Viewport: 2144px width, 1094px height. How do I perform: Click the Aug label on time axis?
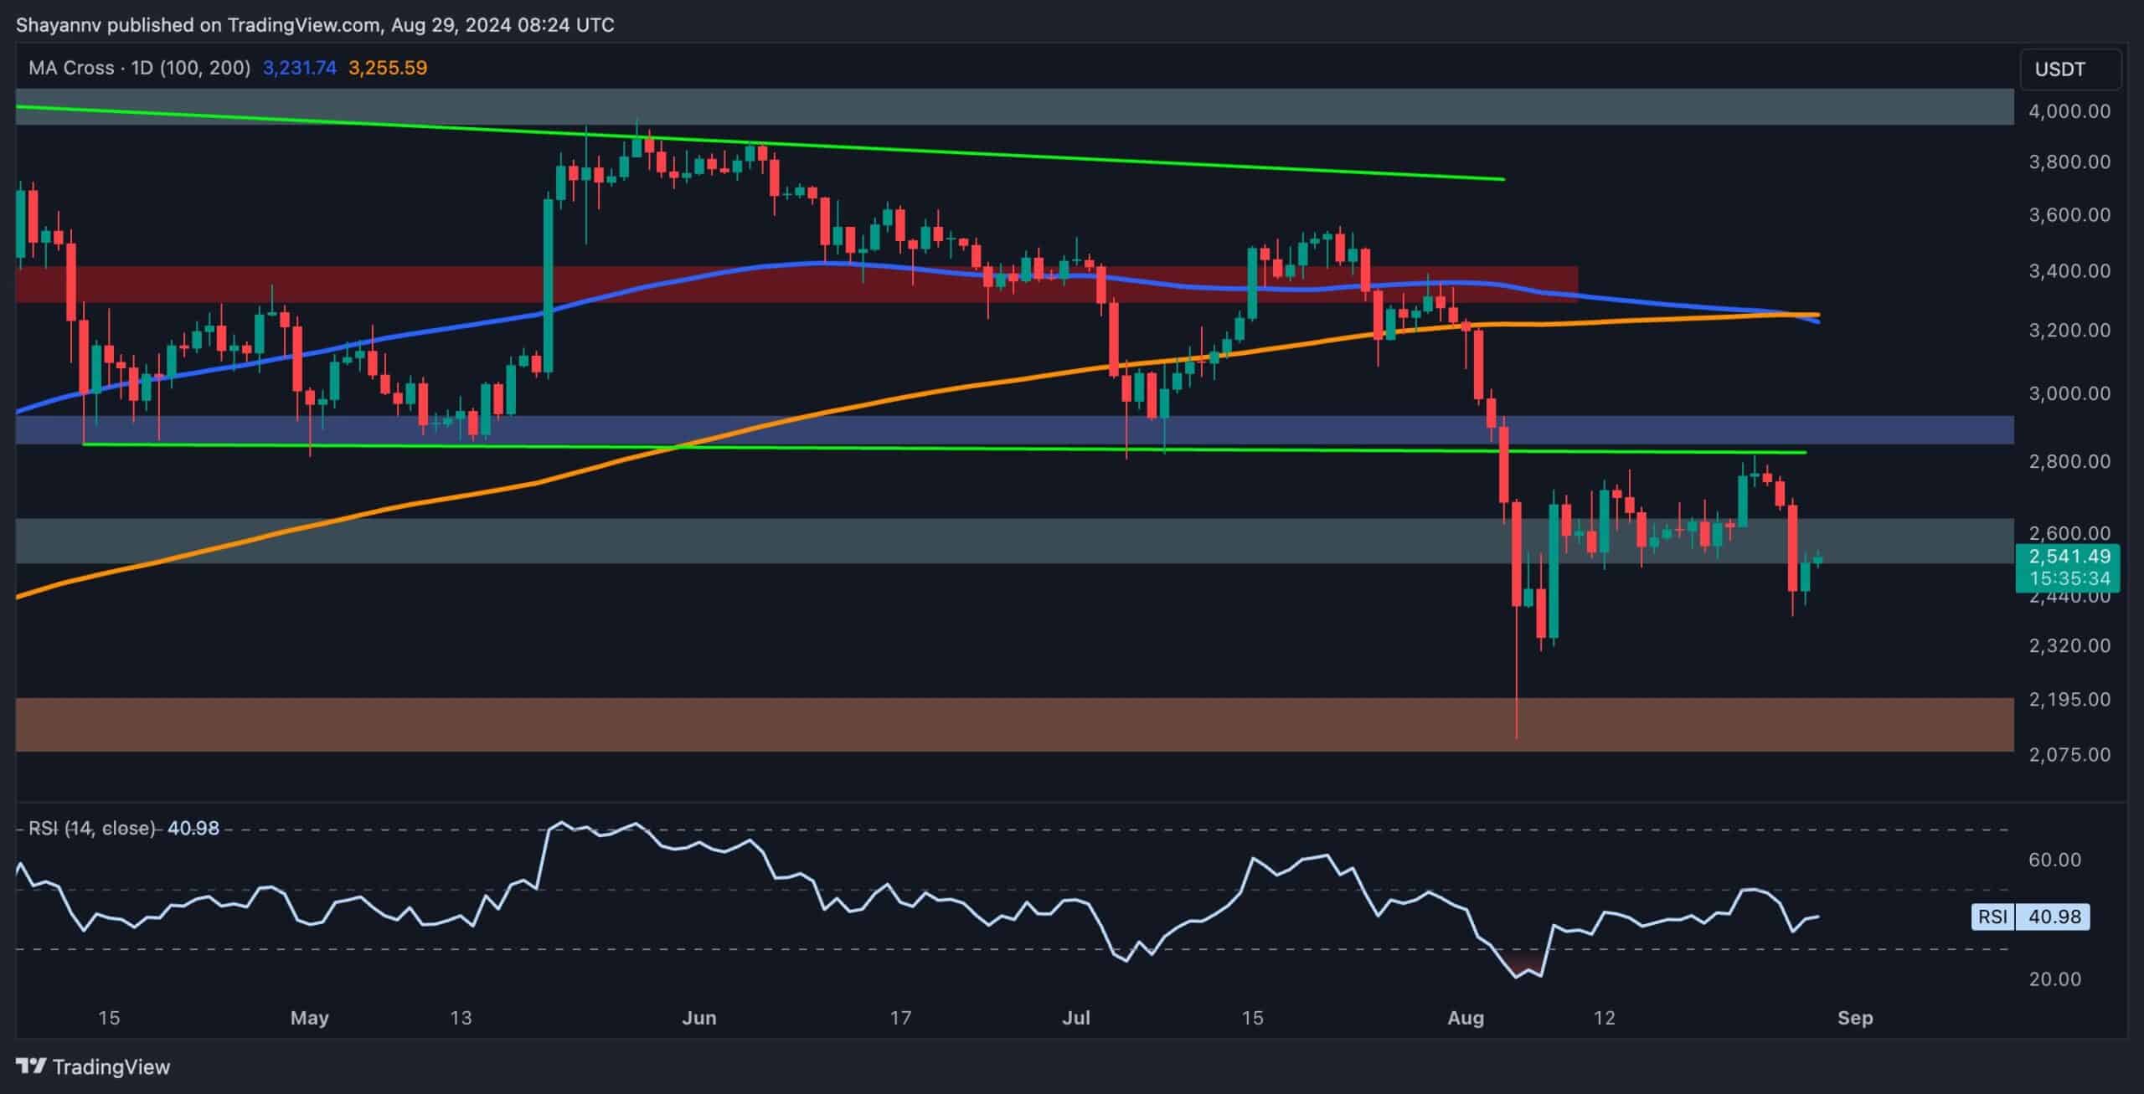coord(1465,1018)
